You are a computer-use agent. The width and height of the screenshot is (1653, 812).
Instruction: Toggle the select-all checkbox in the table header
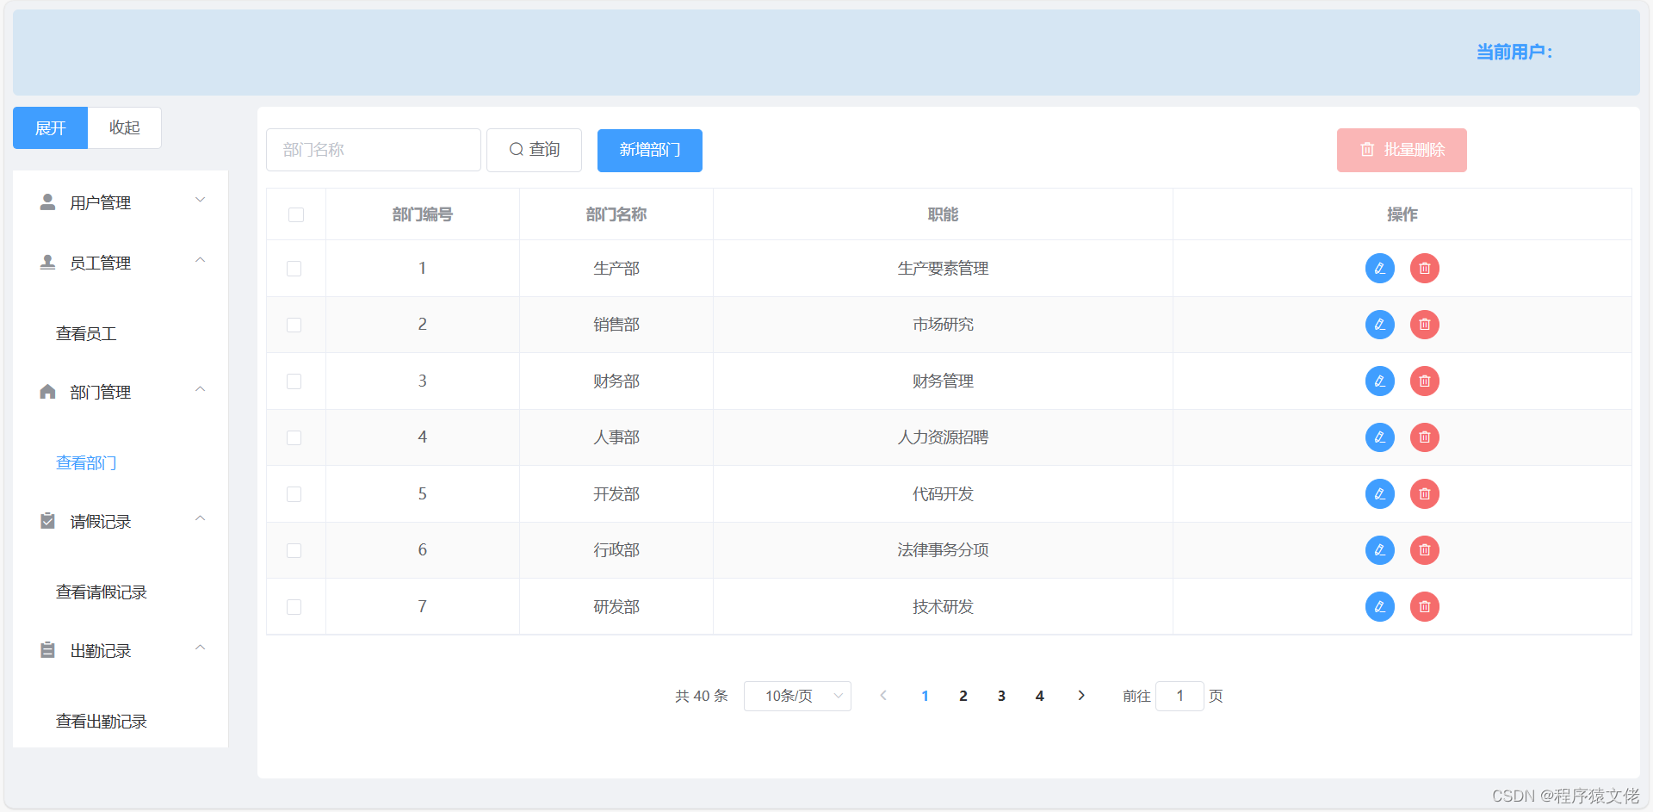[296, 214]
